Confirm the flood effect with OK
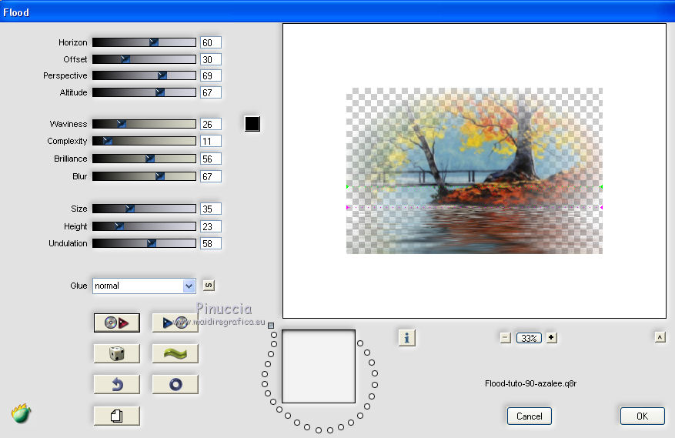 point(642,416)
